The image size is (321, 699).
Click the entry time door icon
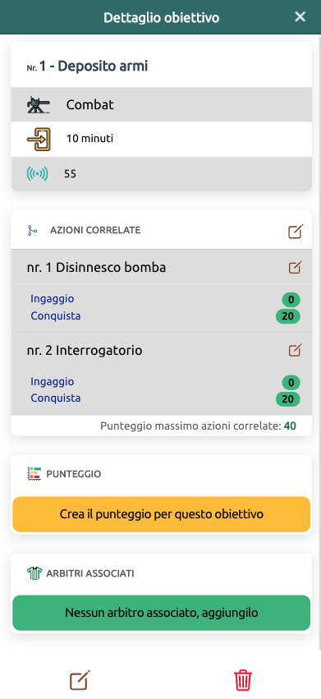[39, 139]
